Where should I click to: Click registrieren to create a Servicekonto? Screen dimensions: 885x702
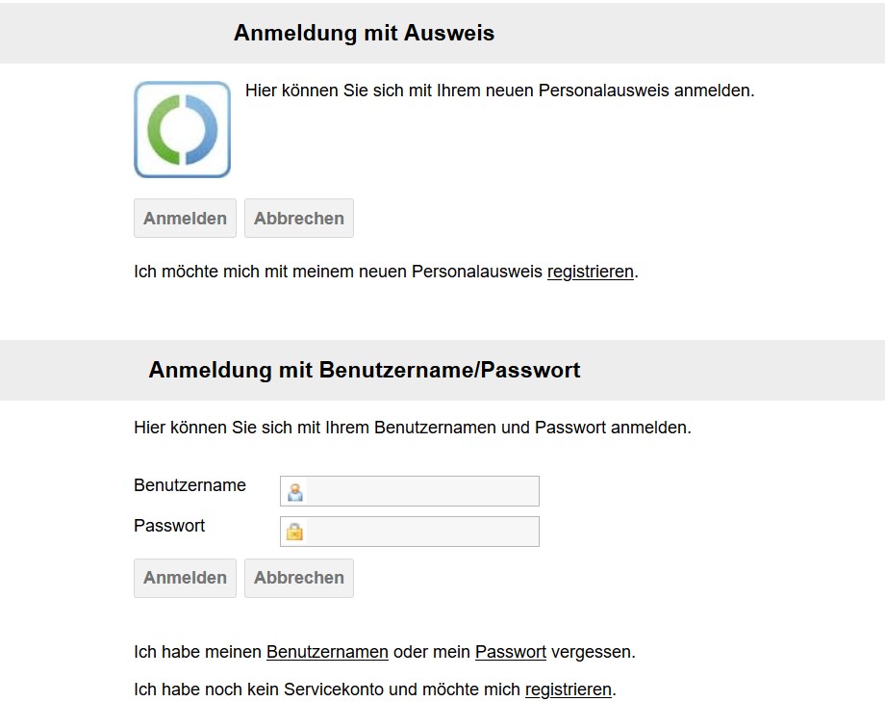[569, 689]
